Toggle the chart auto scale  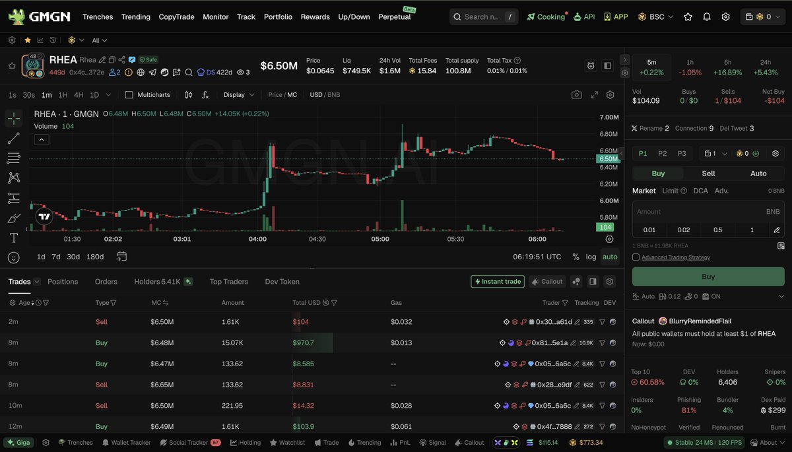[610, 257]
